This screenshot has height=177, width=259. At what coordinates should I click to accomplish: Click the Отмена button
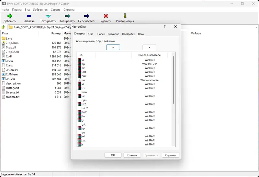coord(132,155)
